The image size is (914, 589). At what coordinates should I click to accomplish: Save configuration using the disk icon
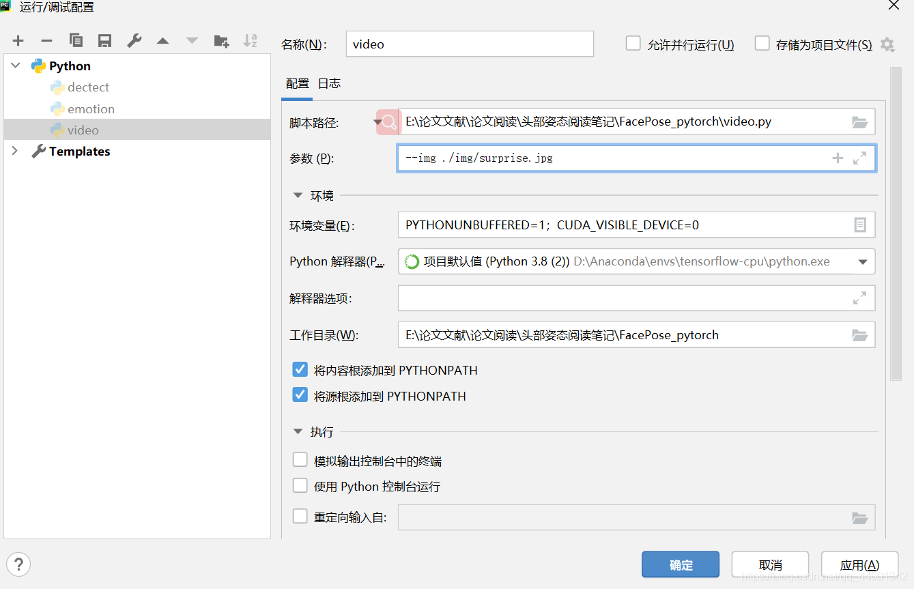pyautogui.click(x=104, y=41)
